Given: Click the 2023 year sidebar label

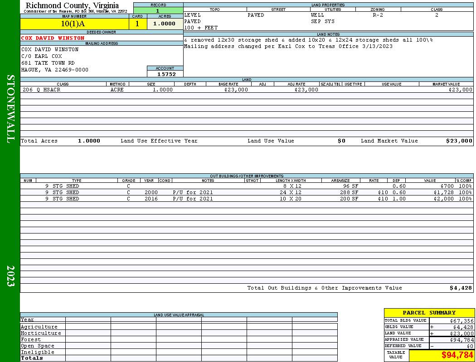Looking at the screenshot, I should pos(10,276).
